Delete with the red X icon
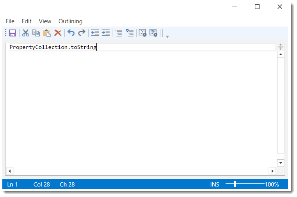 click(58, 33)
